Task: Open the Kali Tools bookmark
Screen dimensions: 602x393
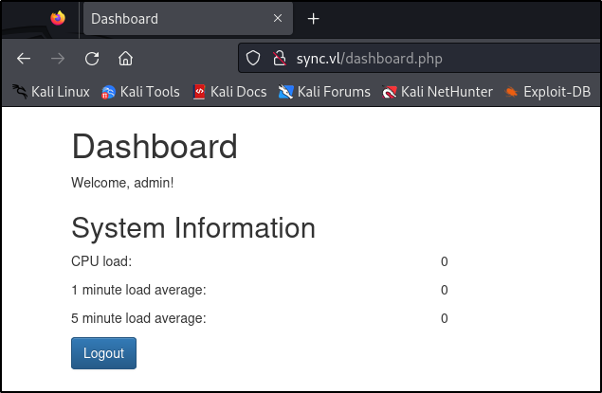Action: pyautogui.click(x=140, y=92)
